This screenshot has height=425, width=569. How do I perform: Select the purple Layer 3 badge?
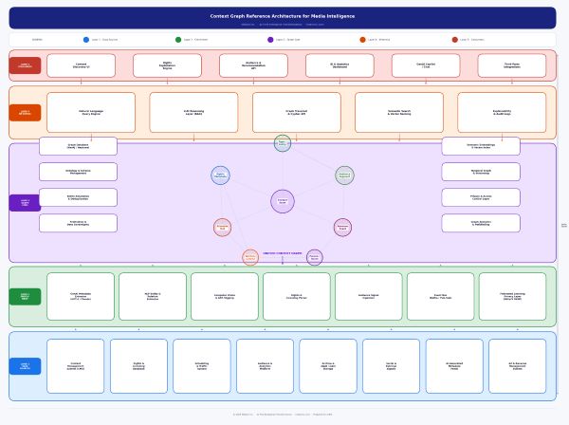click(25, 203)
